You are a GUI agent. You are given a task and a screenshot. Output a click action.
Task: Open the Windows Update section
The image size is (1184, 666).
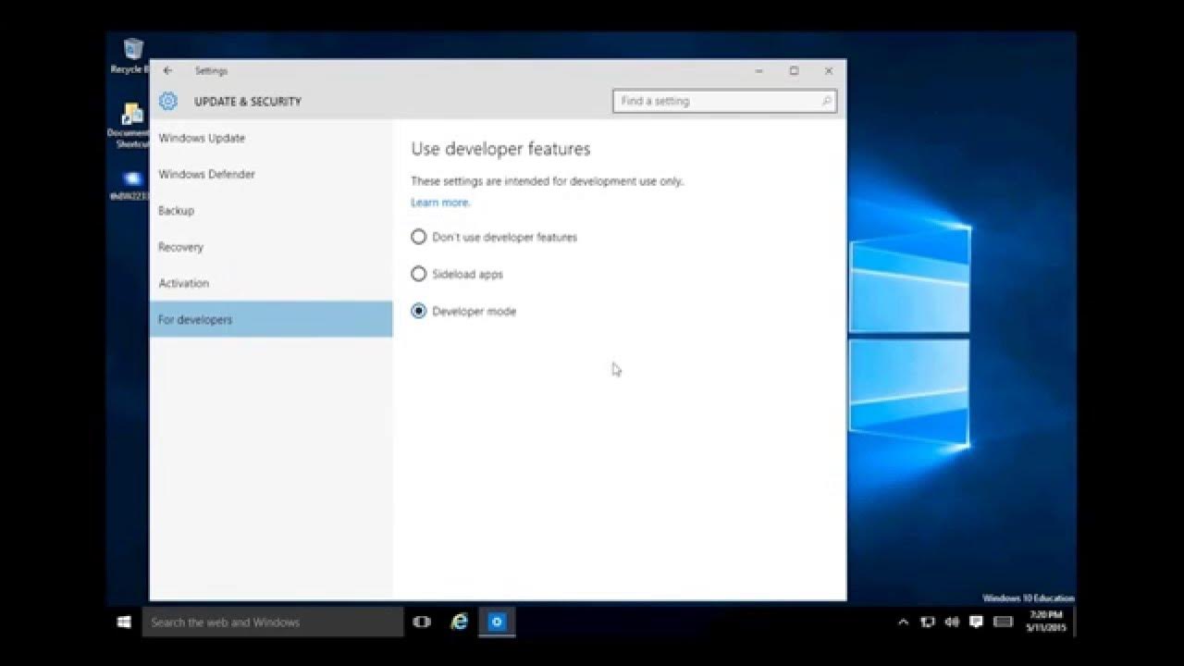(x=271, y=138)
